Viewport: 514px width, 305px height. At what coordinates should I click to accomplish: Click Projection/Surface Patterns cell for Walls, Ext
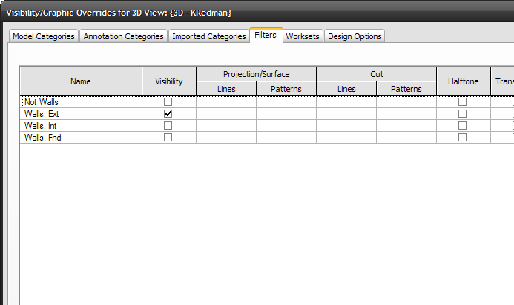[286, 114]
